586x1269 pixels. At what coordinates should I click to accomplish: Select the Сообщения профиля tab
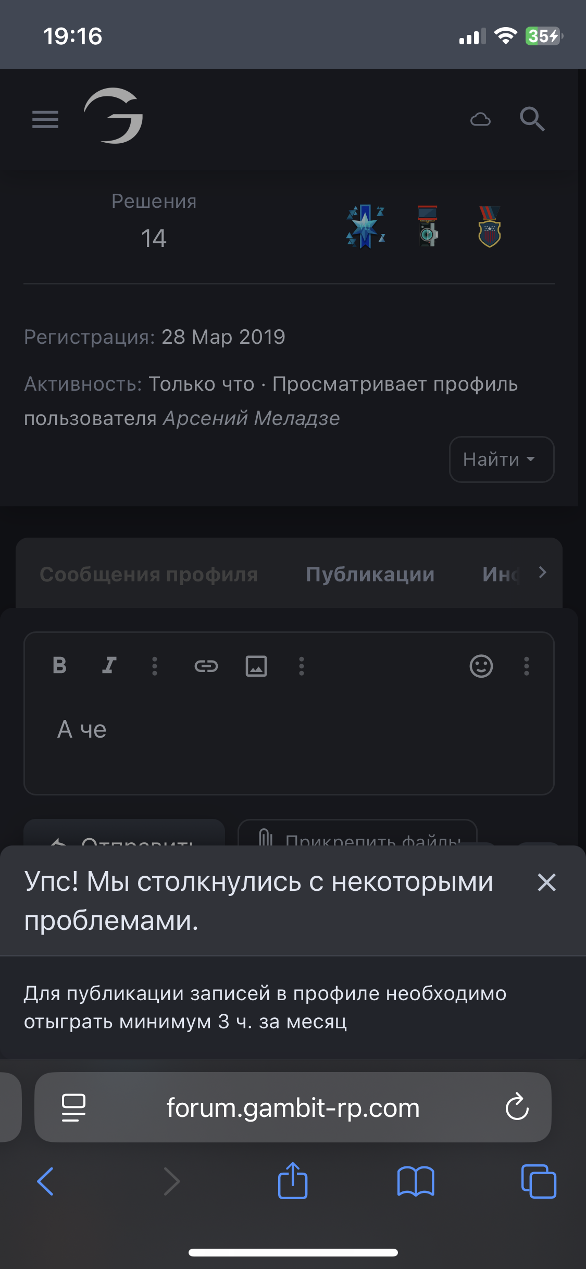click(148, 575)
